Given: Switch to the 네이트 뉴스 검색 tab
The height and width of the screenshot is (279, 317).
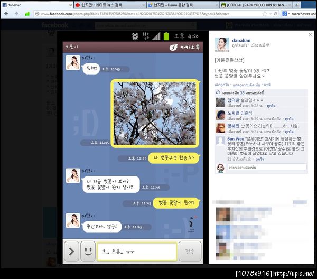Looking at the screenshot, I should [x=110, y=5].
